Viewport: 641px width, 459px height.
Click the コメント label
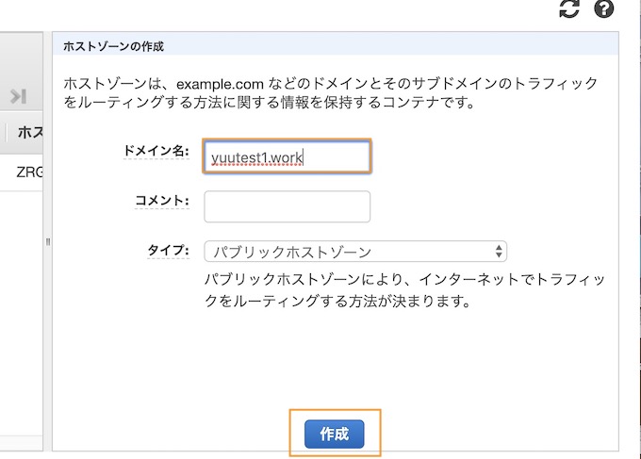[x=162, y=201]
